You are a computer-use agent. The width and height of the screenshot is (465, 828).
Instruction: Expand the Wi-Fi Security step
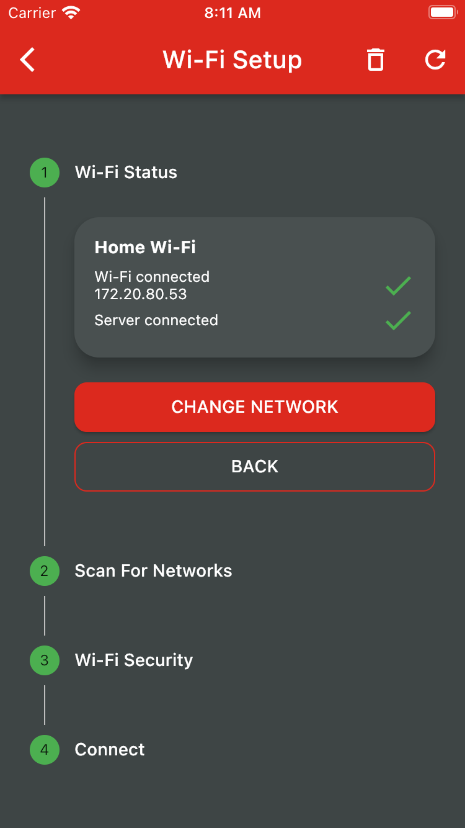pyautogui.click(x=134, y=660)
